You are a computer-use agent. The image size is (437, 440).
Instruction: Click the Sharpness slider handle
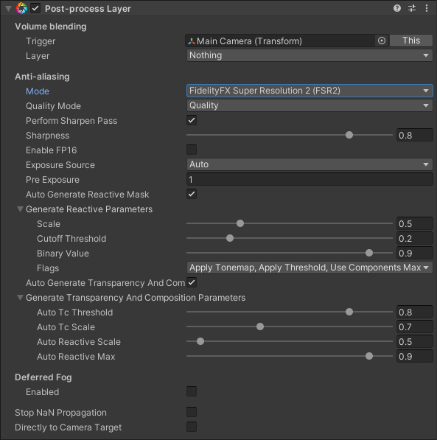pyautogui.click(x=349, y=135)
